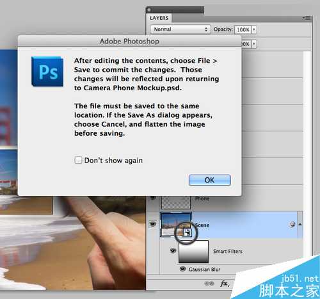Click the Layers panel close dot
The height and width of the screenshot is (299, 320).
click(149, 10)
